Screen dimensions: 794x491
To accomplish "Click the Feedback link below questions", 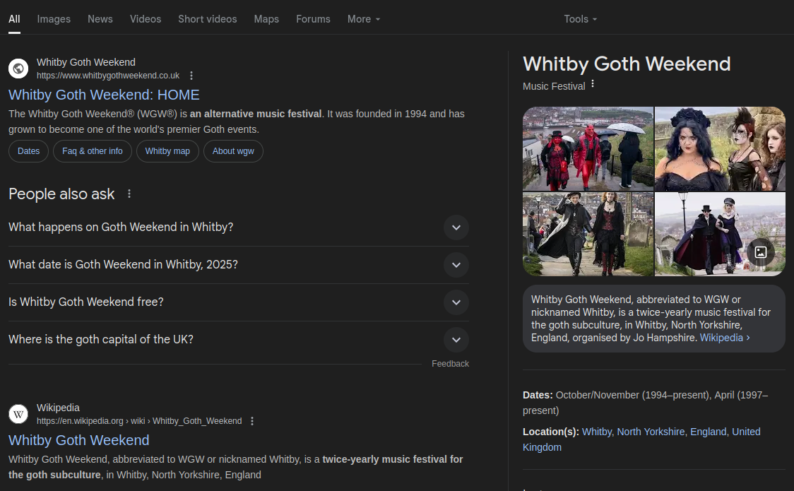I will coord(450,364).
